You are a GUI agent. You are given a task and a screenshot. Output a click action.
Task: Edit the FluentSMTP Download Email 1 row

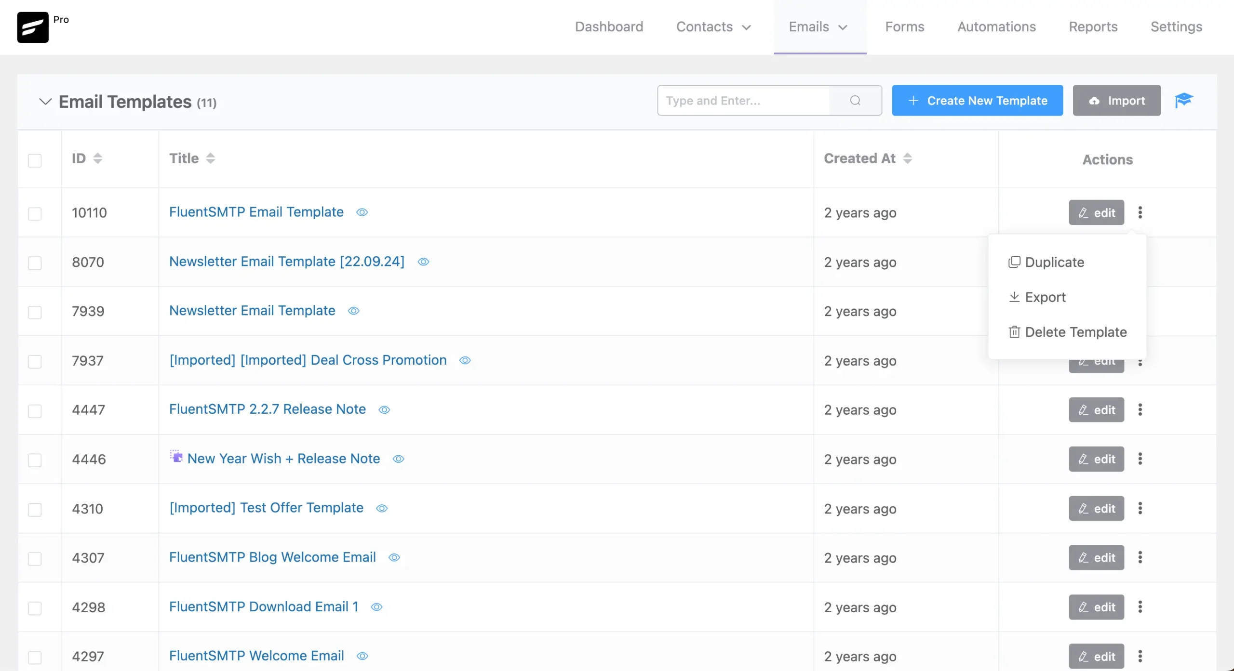pyautogui.click(x=1096, y=607)
